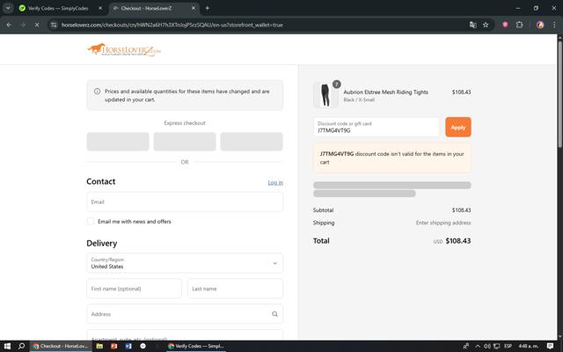Open the Chrome profile avatar

540,25
